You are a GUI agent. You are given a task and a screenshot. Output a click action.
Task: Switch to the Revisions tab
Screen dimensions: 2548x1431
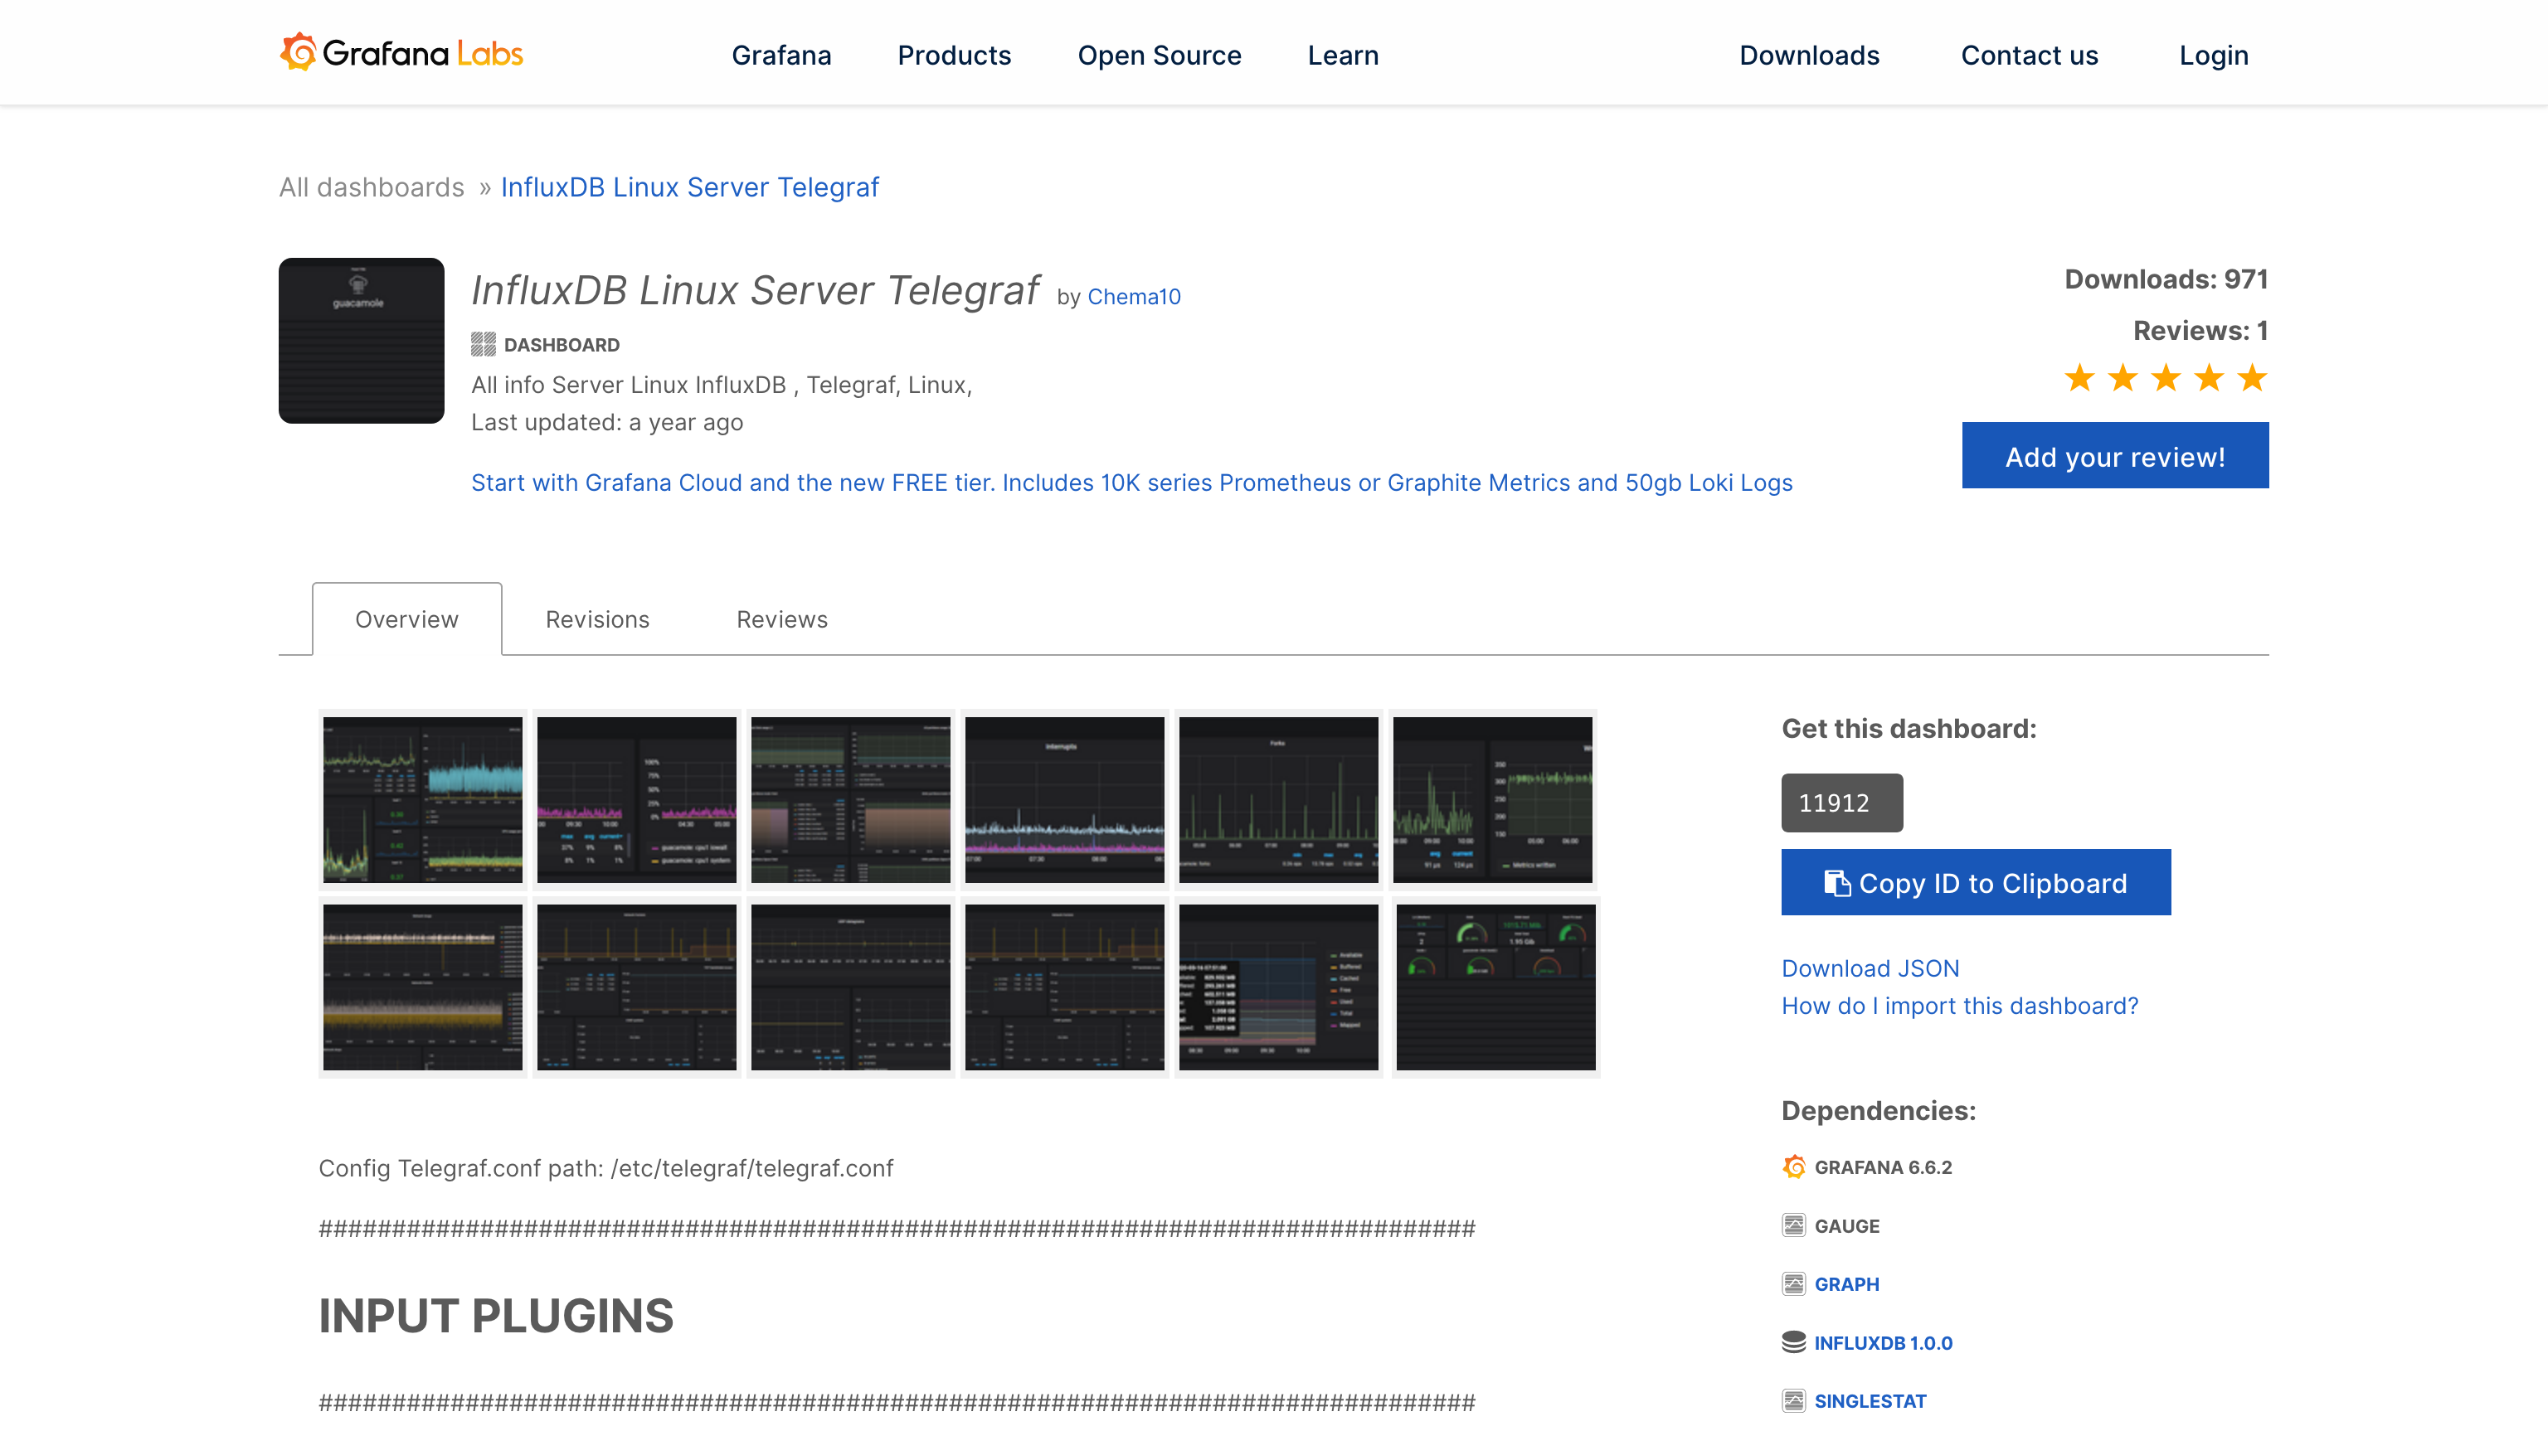596,619
